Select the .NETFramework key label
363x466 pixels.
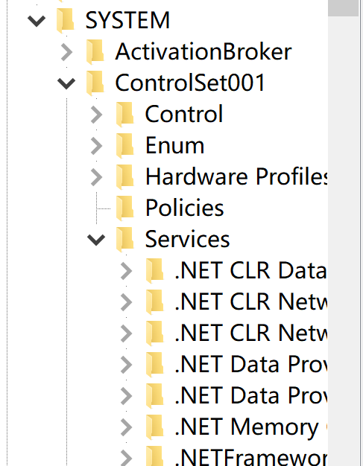pyautogui.click(x=251, y=457)
